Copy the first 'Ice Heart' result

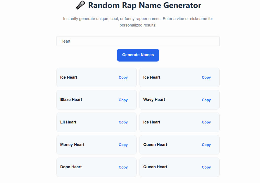pyautogui.click(x=123, y=77)
